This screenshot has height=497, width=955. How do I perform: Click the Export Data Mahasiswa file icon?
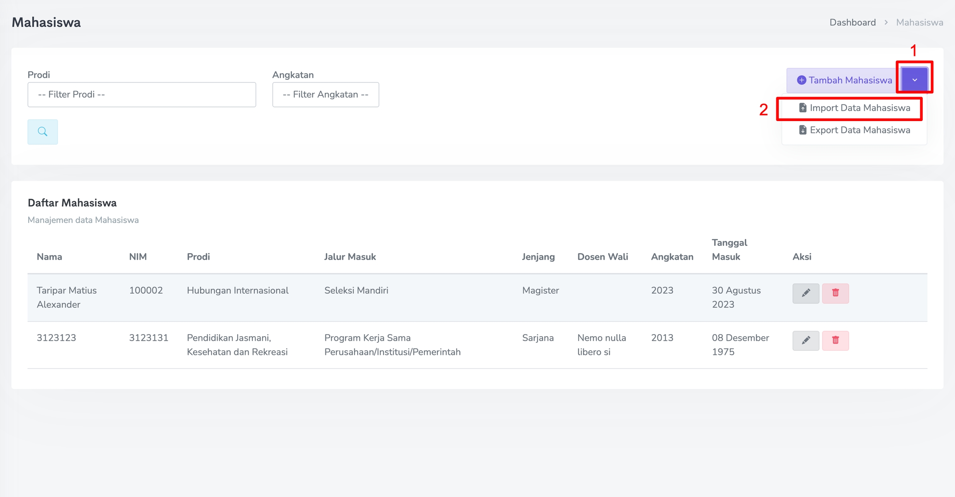[802, 130]
